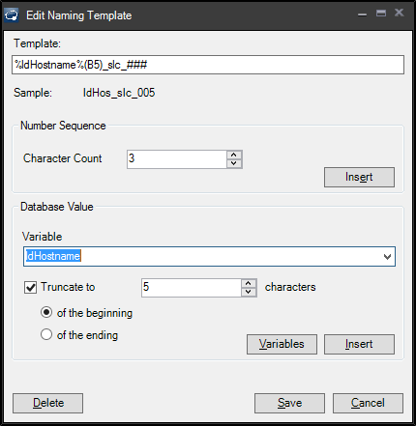
Task: Open the Variables button
Action: [282, 344]
